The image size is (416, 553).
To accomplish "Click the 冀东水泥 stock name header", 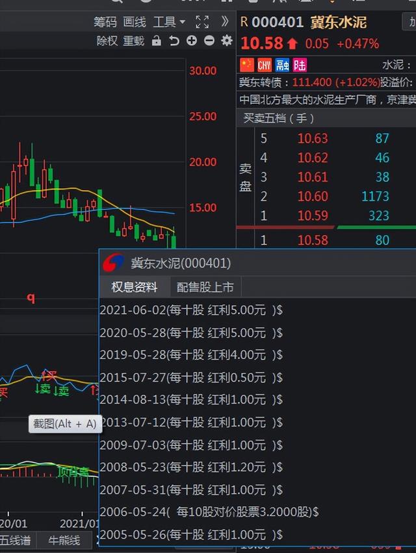I will pyautogui.click(x=339, y=23).
